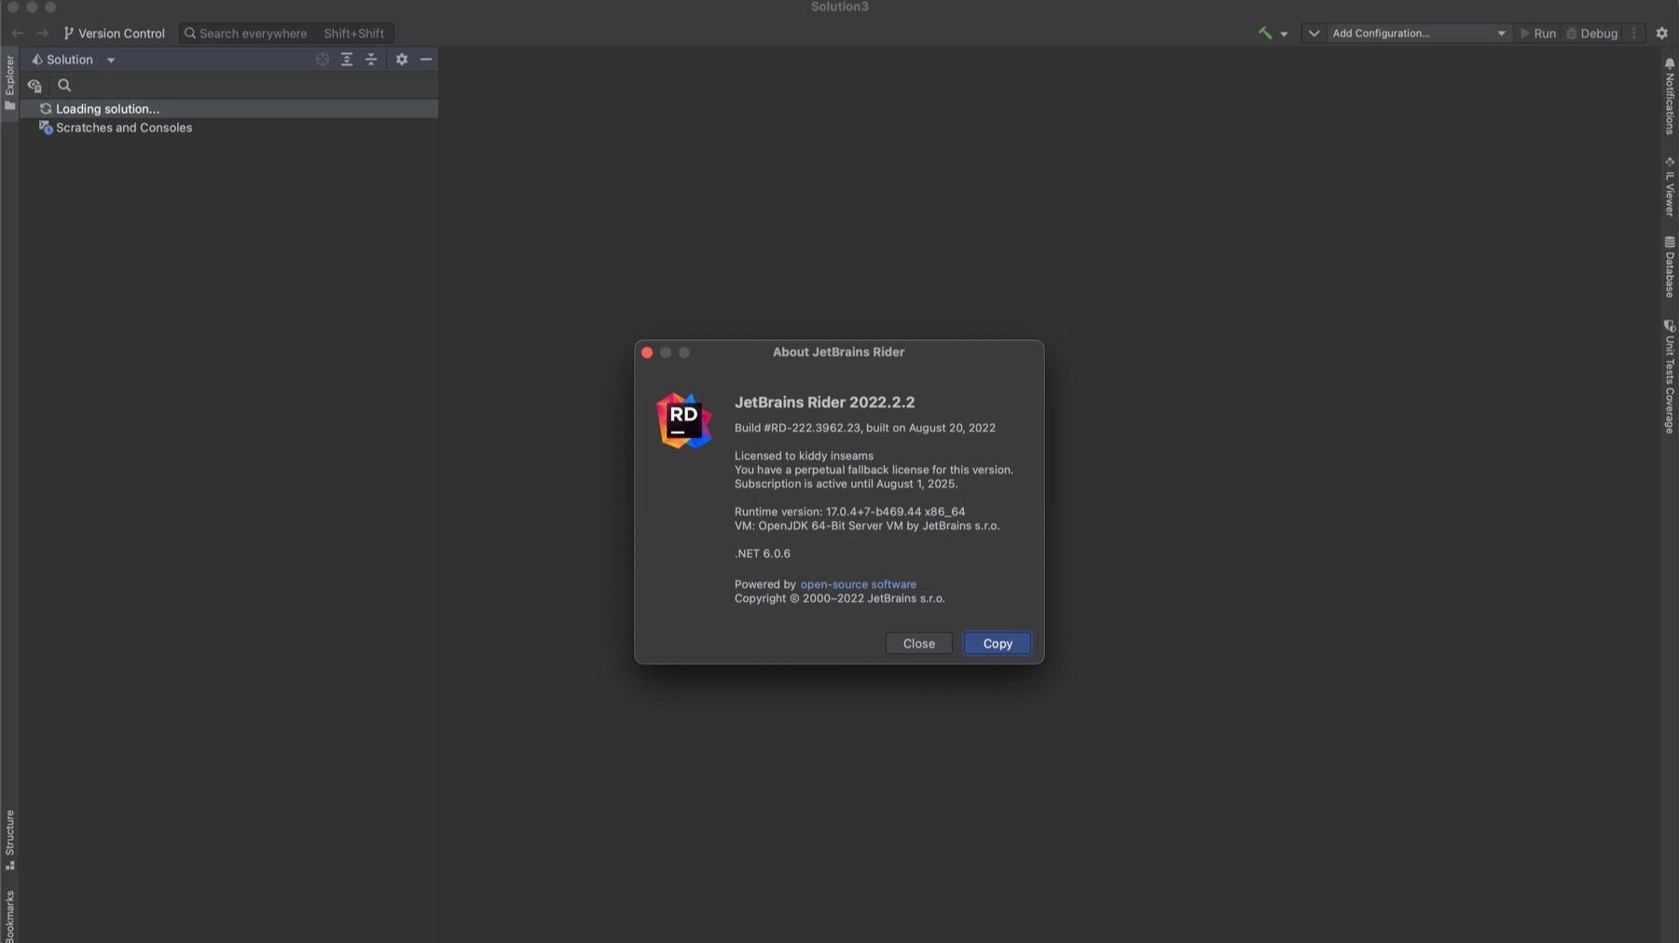Click the Run button
Image resolution: width=1679 pixels, height=943 pixels.
point(1537,34)
